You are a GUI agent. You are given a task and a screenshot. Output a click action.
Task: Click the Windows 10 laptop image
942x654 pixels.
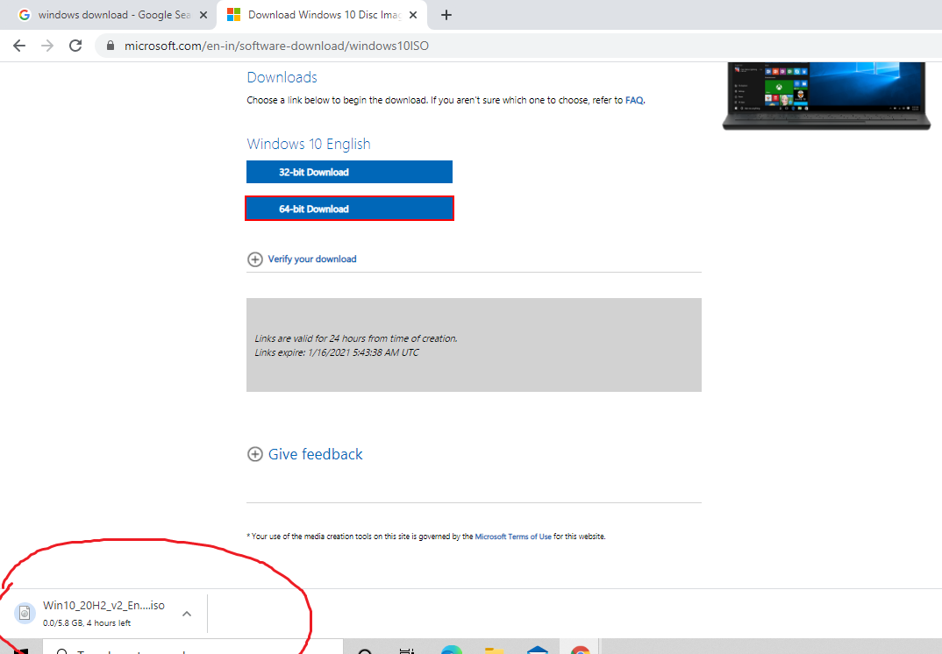point(826,96)
